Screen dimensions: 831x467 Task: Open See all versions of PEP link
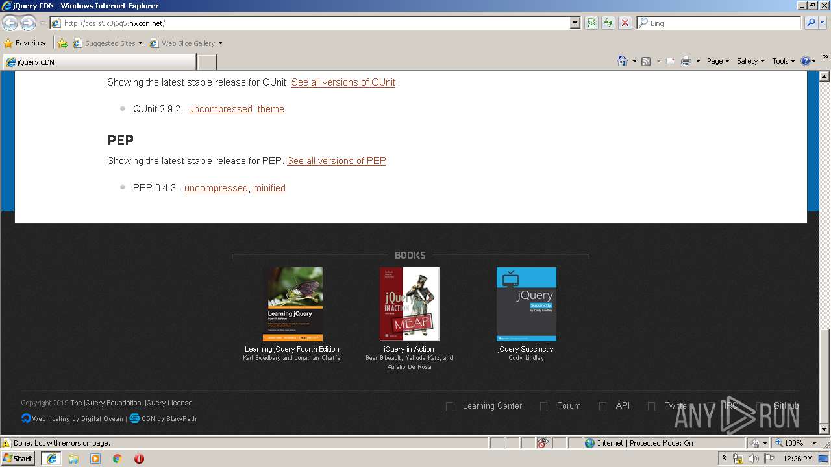click(336, 161)
